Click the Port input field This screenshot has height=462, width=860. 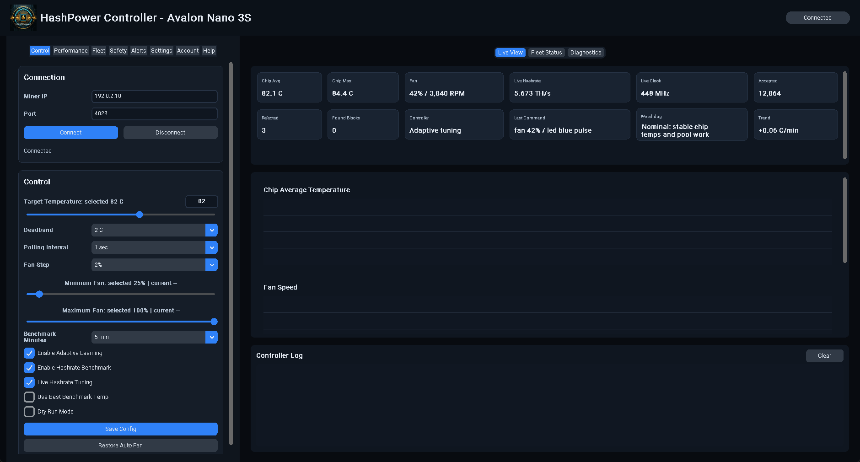(155, 113)
